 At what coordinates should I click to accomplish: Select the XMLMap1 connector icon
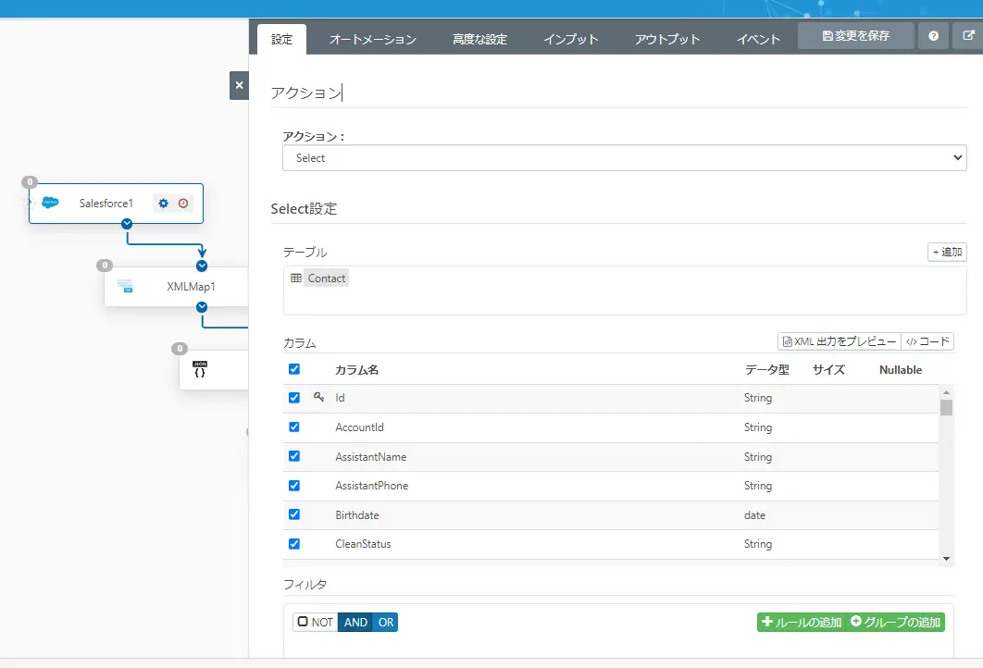[125, 287]
